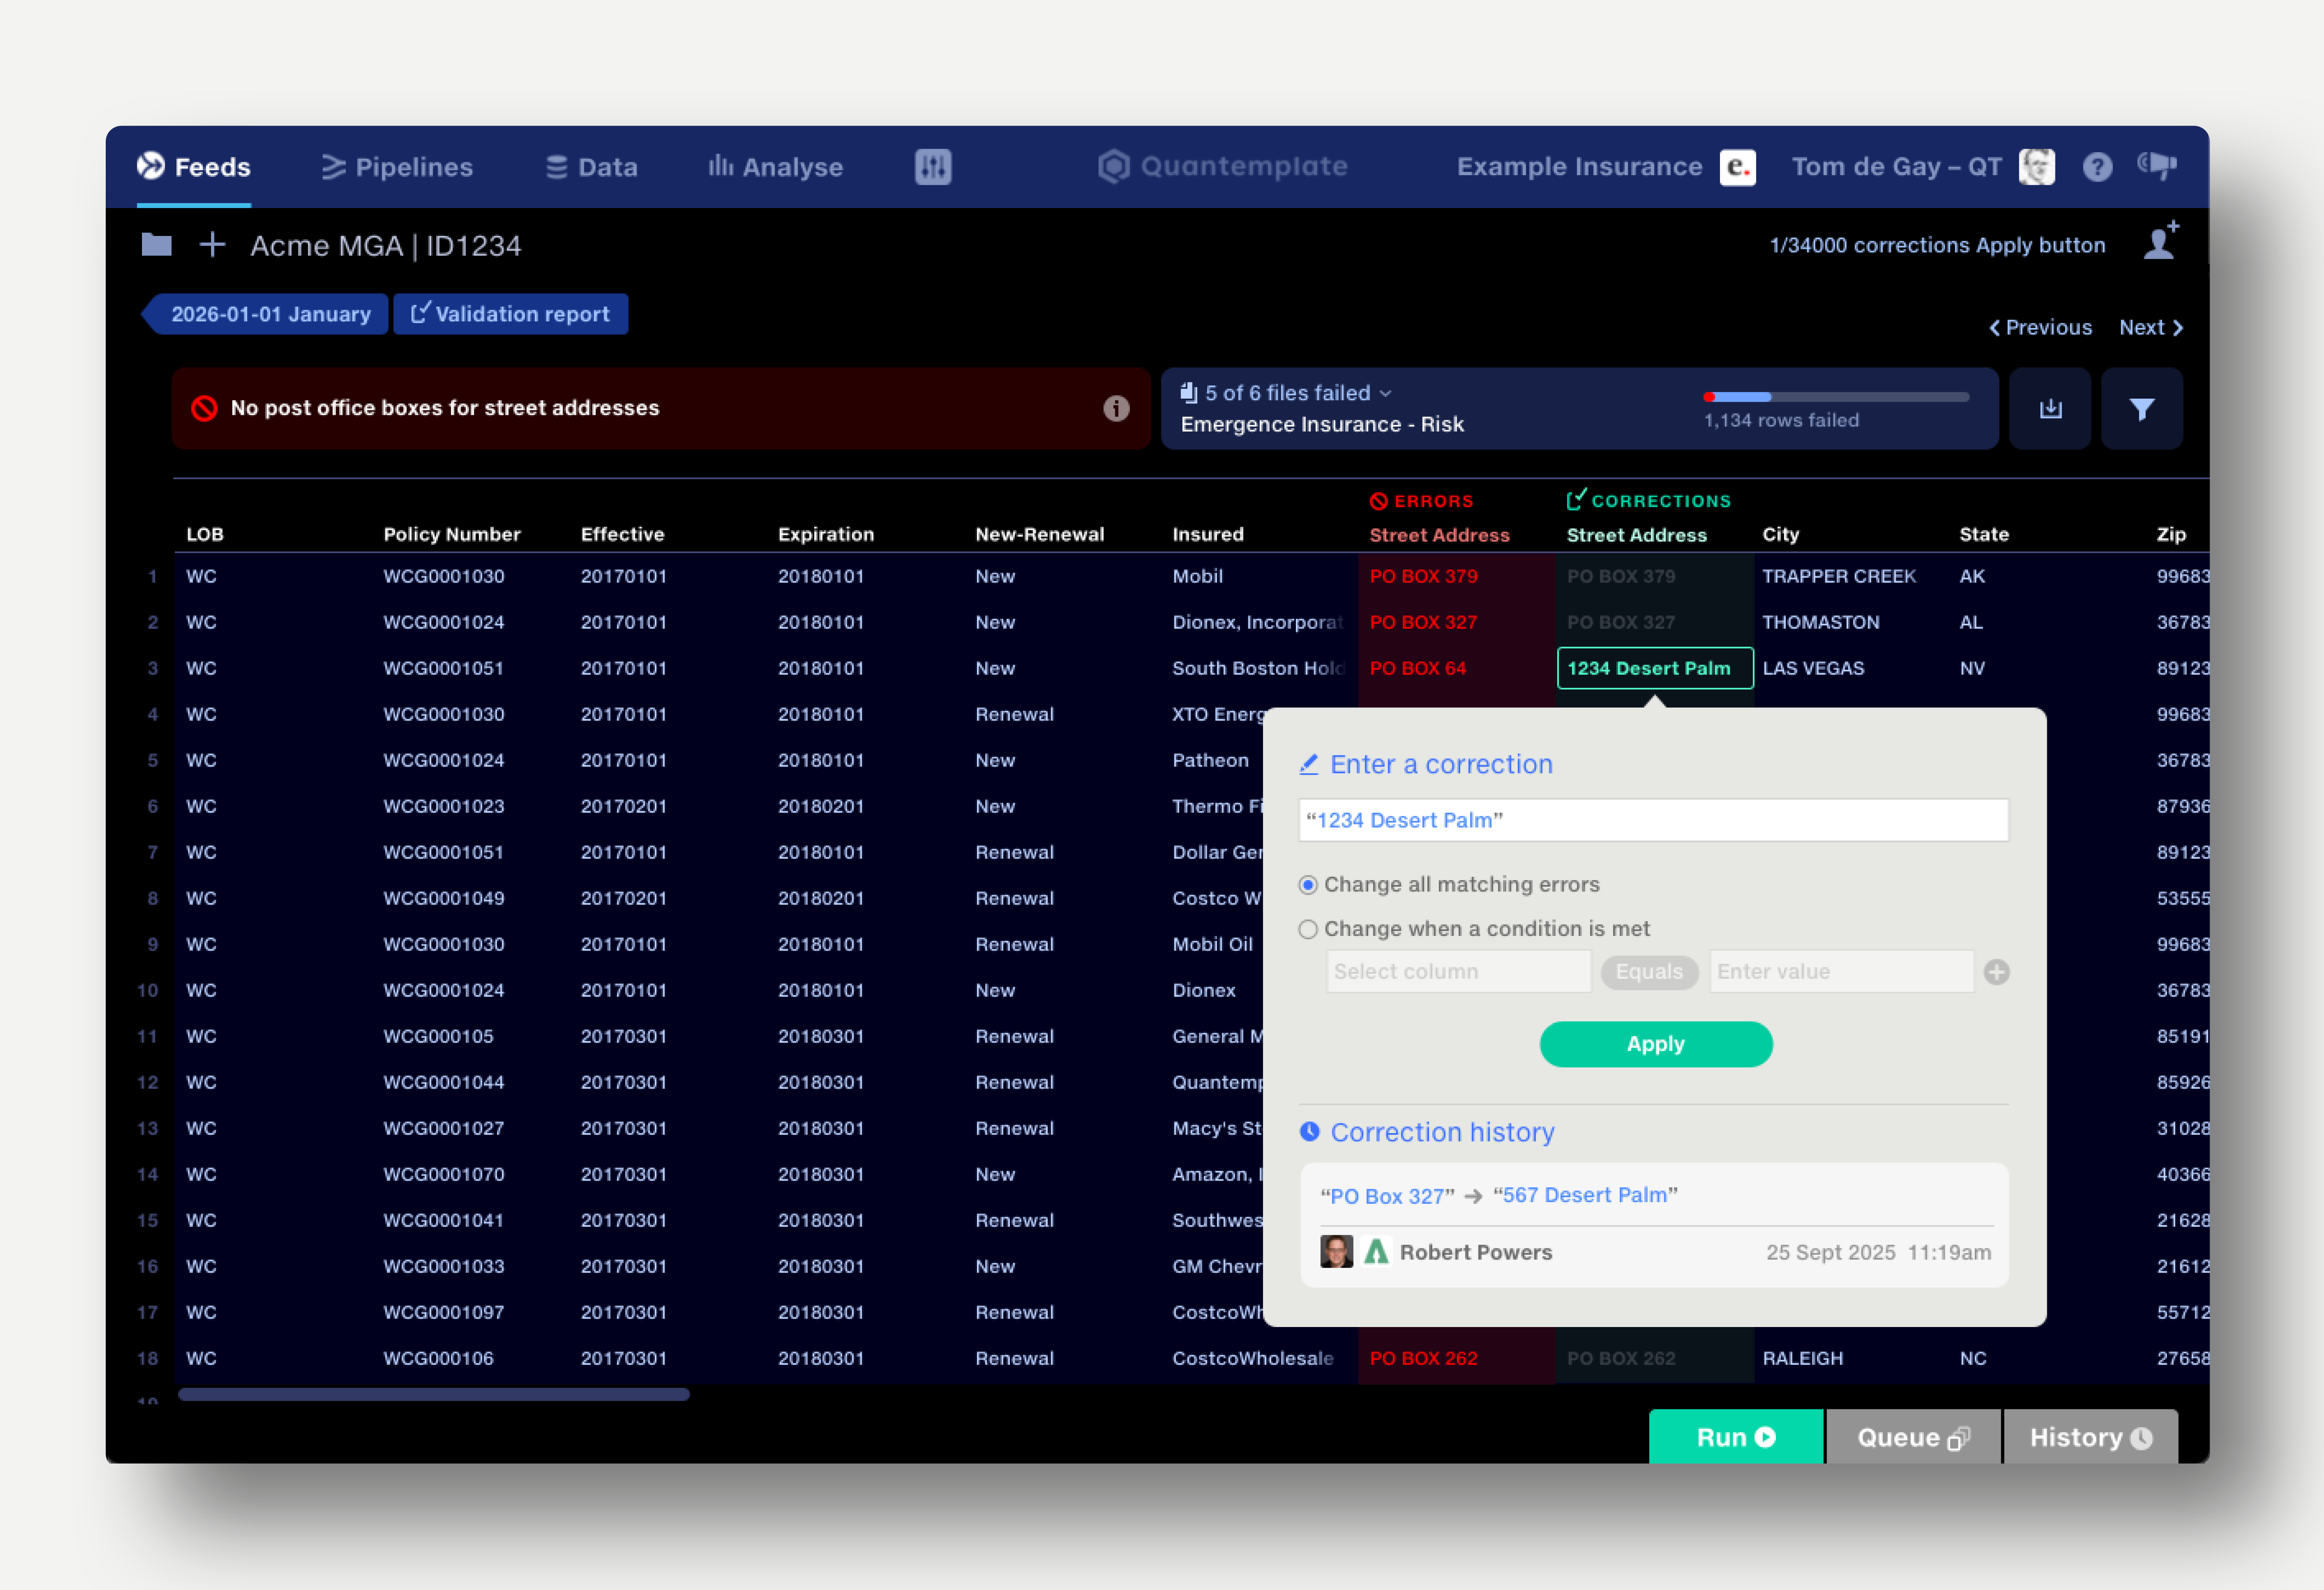Click the thumbs feedback icon in header
2324x1590 pixels.
click(2157, 165)
